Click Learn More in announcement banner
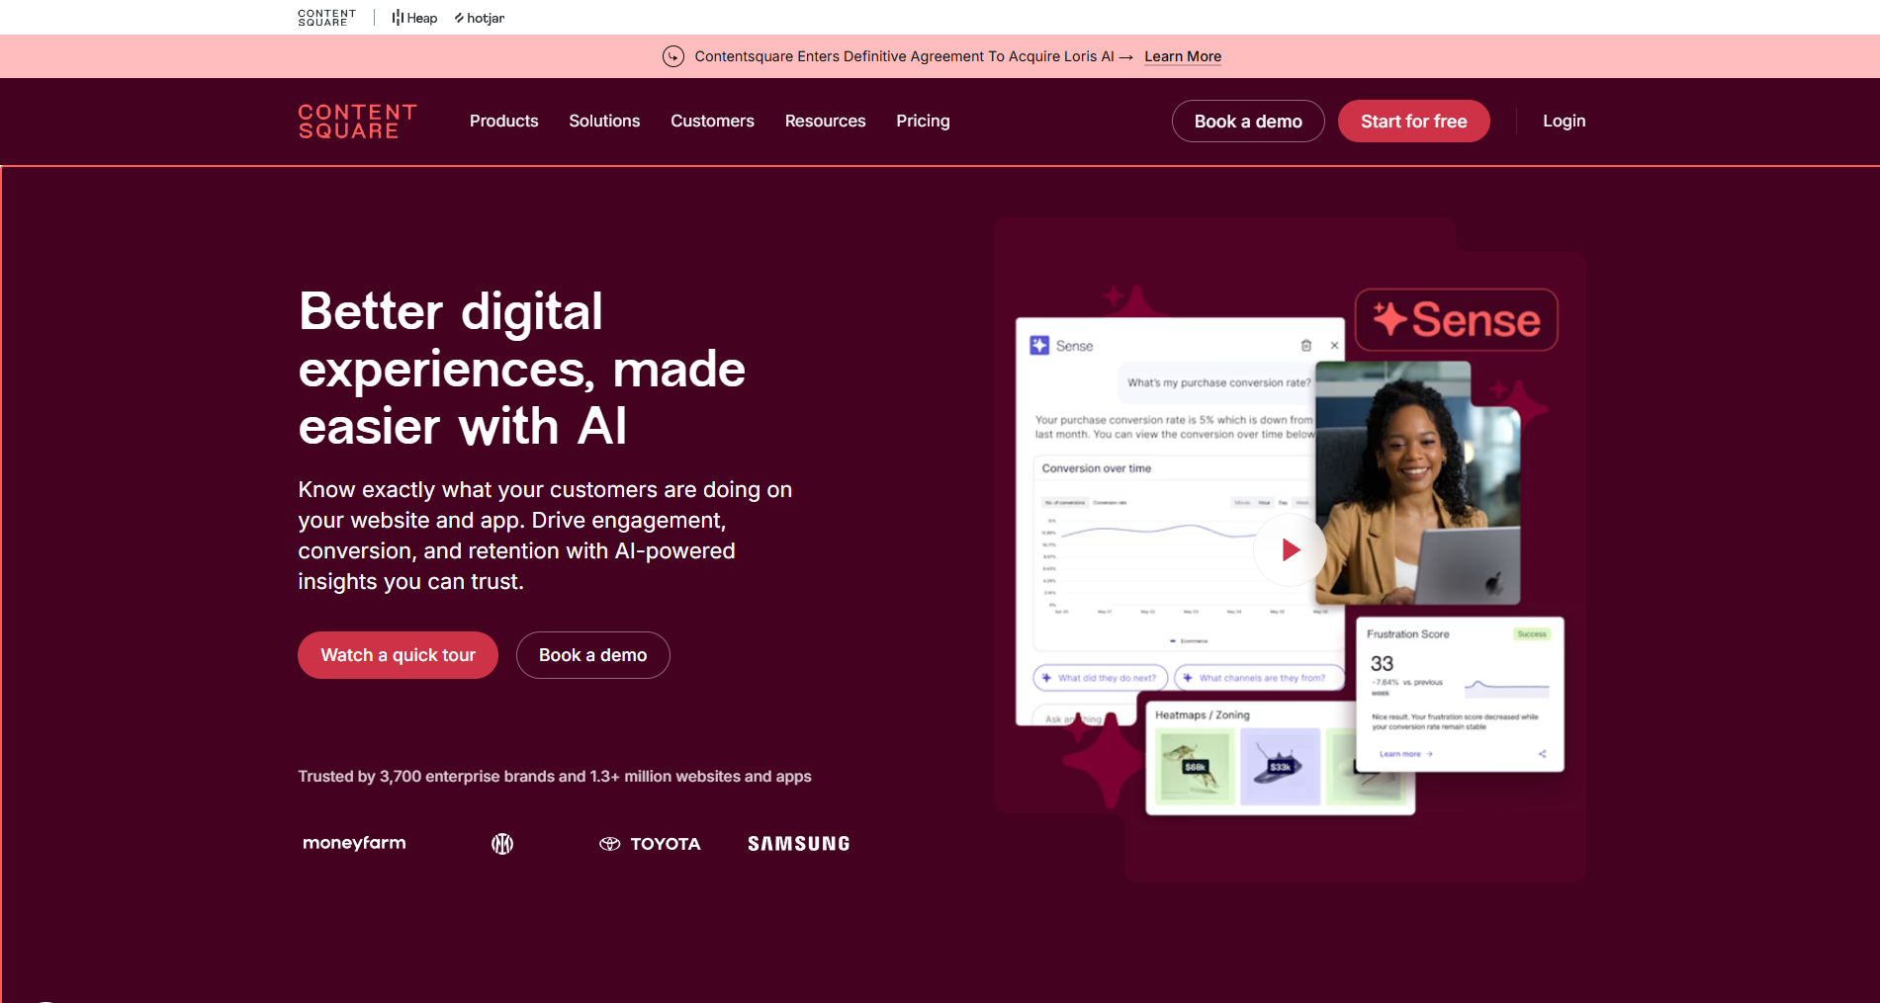The image size is (1880, 1003). pos(1182,56)
